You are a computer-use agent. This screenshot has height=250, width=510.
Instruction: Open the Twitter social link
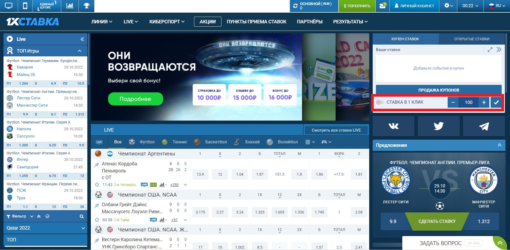pos(439,126)
